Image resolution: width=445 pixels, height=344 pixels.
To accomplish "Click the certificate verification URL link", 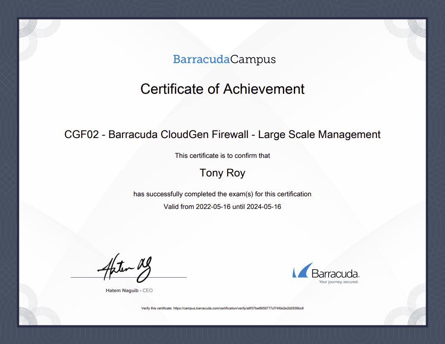I will (239, 308).
